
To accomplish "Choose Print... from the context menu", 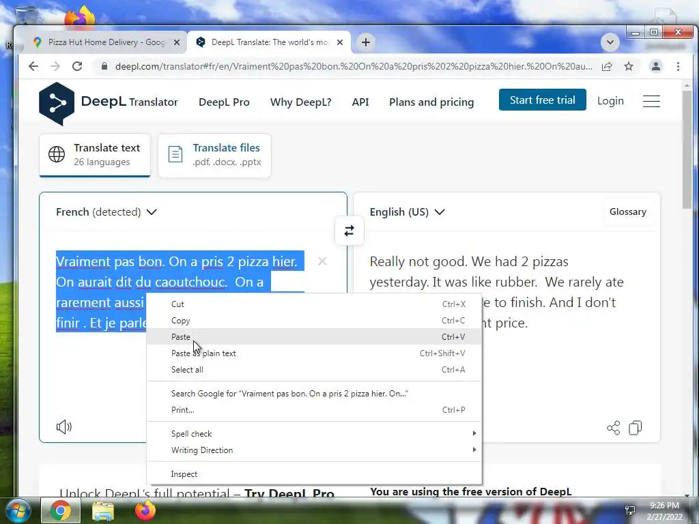I will [x=314, y=410].
